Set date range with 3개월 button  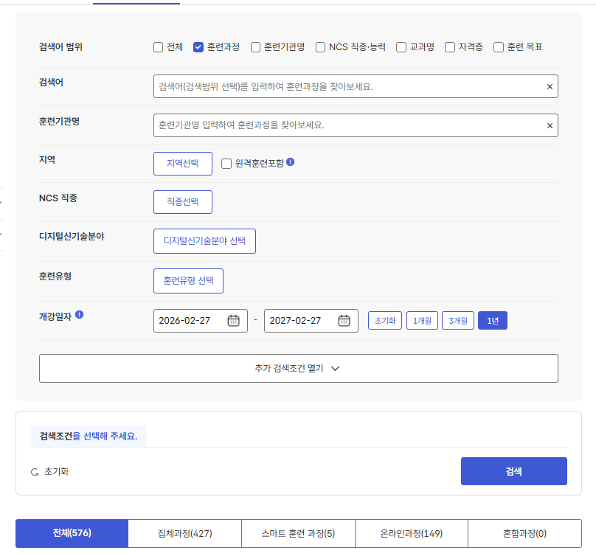click(458, 321)
